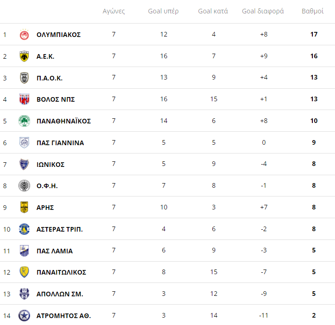Sort by the Goal διαφορά column header
The width and height of the screenshot is (335, 325).
pyautogui.click(x=263, y=11)
